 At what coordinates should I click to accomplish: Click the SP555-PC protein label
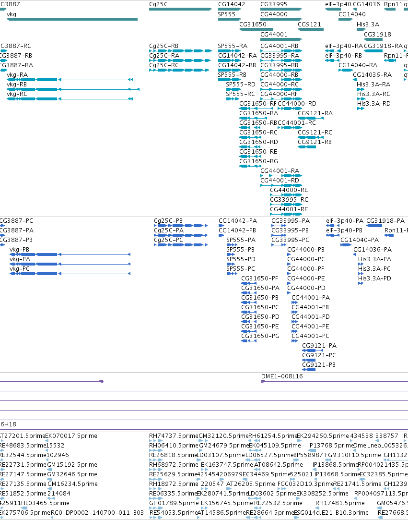pyautogui.click(x=241, y=268)
